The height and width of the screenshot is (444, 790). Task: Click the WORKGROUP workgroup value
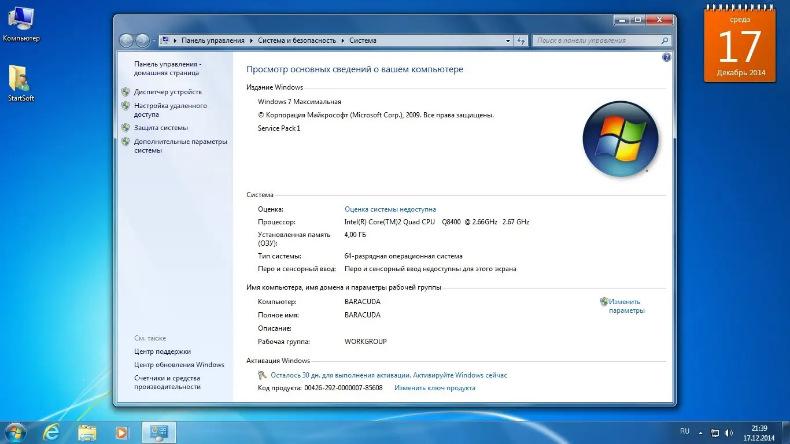pos(366,342)
